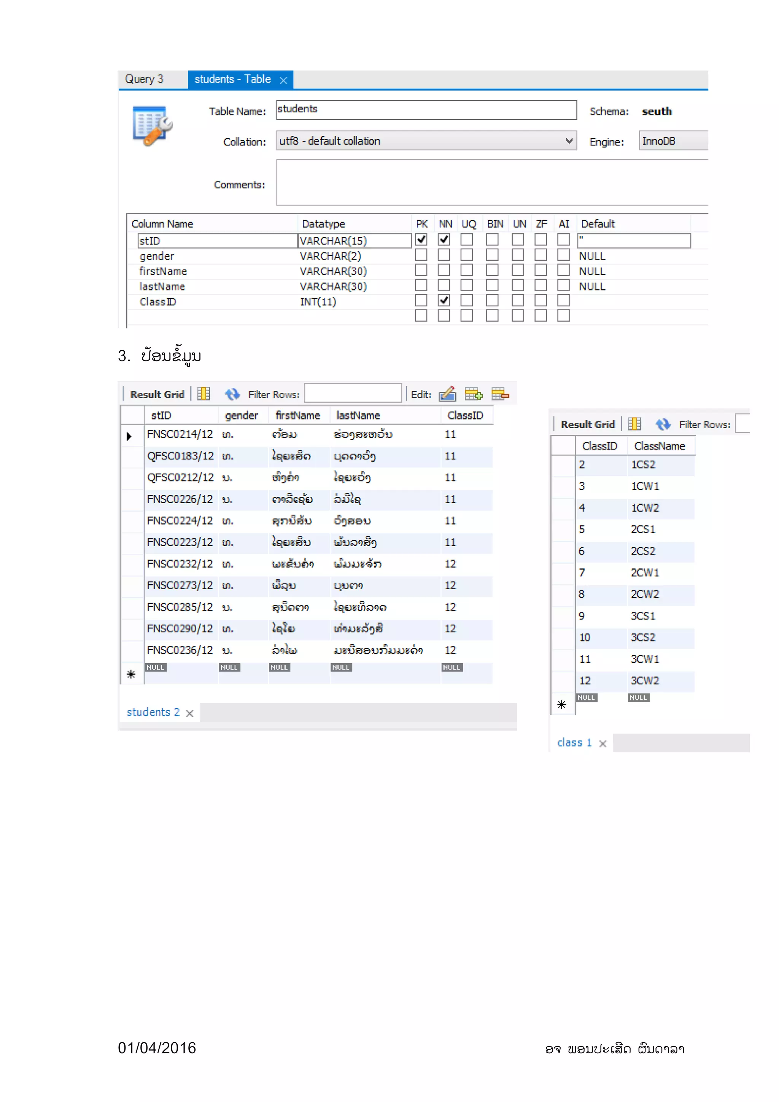The height and width of the screenshot is (1102, 779).
Task: Click the Comments text area
Action: point(492,182)
